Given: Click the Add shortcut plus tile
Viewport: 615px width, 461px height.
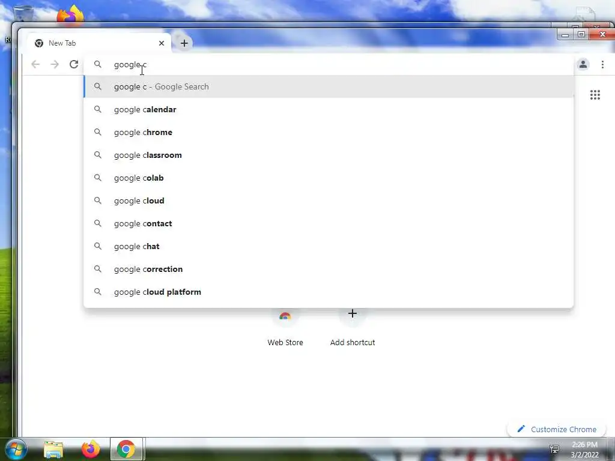Looking at the screenshot, I should click(x=352, y=327).
